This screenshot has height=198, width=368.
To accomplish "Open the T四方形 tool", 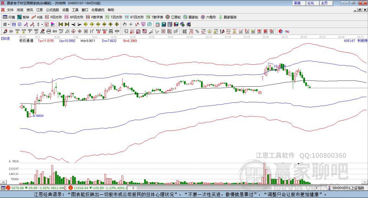I will [114, 17].
